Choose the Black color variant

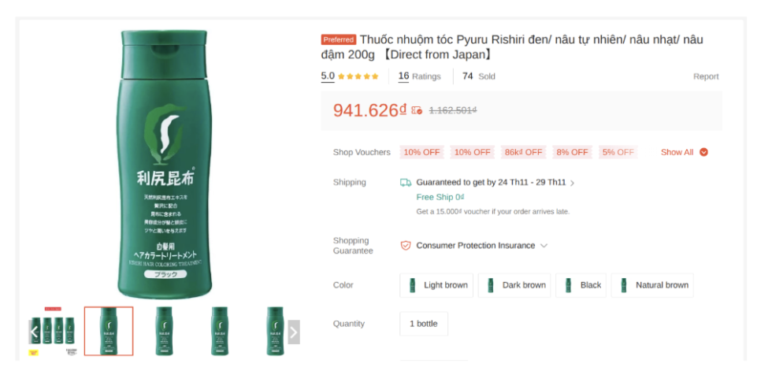(x=581, y=285)
